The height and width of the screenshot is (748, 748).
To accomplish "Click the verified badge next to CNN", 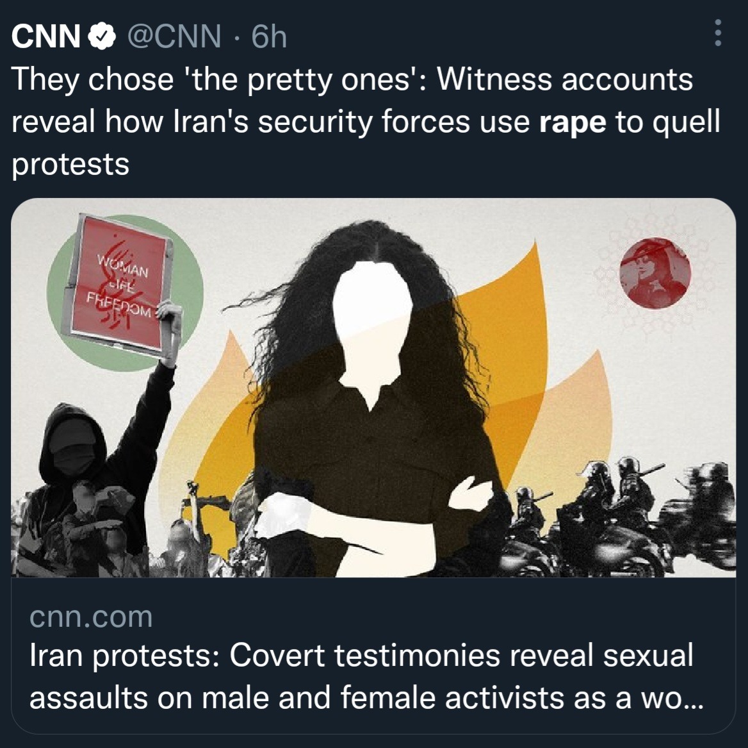I will click(x=102, y=37).
